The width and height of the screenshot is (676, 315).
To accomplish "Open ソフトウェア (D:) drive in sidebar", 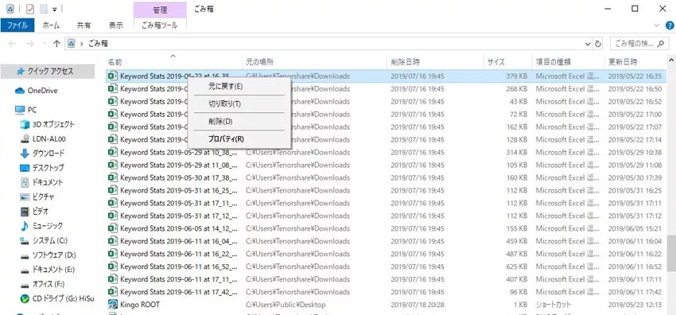I will pyautogui.click(x=54, y=255).
